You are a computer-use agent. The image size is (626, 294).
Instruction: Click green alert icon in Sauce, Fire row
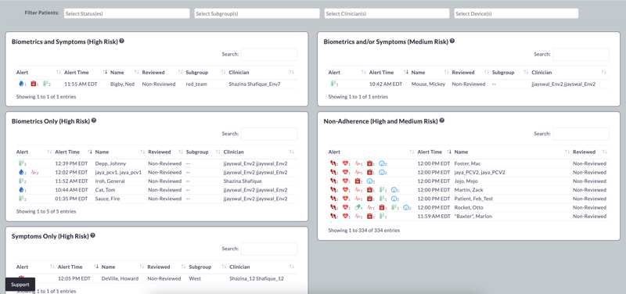(21, 199)
